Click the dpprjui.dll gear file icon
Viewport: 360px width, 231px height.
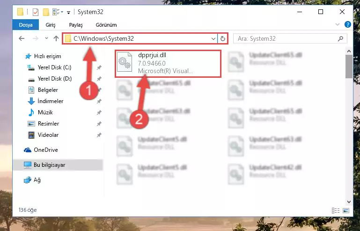tap(125, 62)
